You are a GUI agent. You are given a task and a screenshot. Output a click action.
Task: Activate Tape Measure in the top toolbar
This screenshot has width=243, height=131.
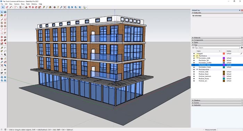click(44, 7)
